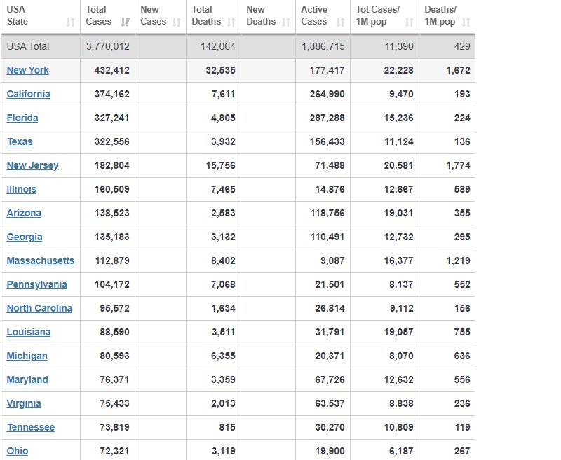The image size is (561, 460).
Task: Sort Active Cases with arrow icon
Action: [x=340, y=22]
